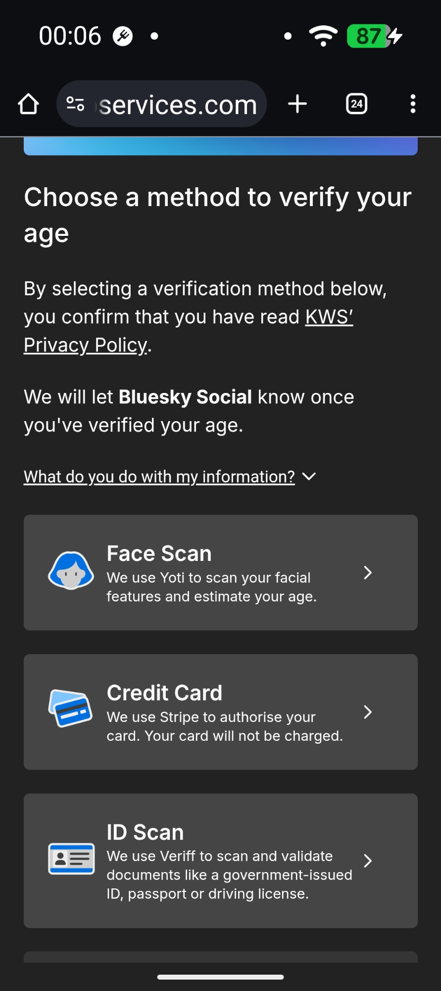Tap the address bar URL text
This screenshot has height=991, width=441.
[x=178, y=105]
